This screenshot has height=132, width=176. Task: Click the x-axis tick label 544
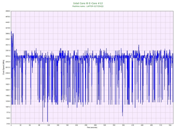(x=170, y=125)
